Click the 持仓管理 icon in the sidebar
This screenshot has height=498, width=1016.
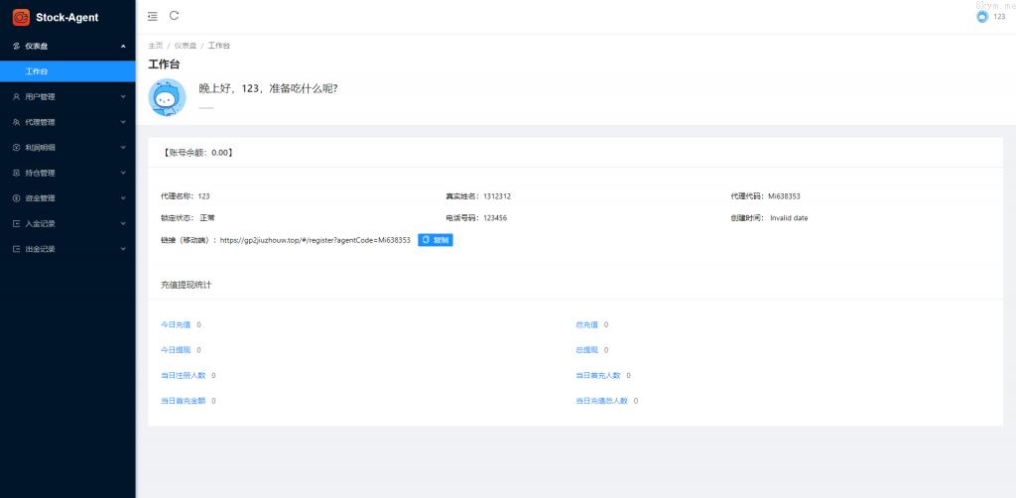16,173
